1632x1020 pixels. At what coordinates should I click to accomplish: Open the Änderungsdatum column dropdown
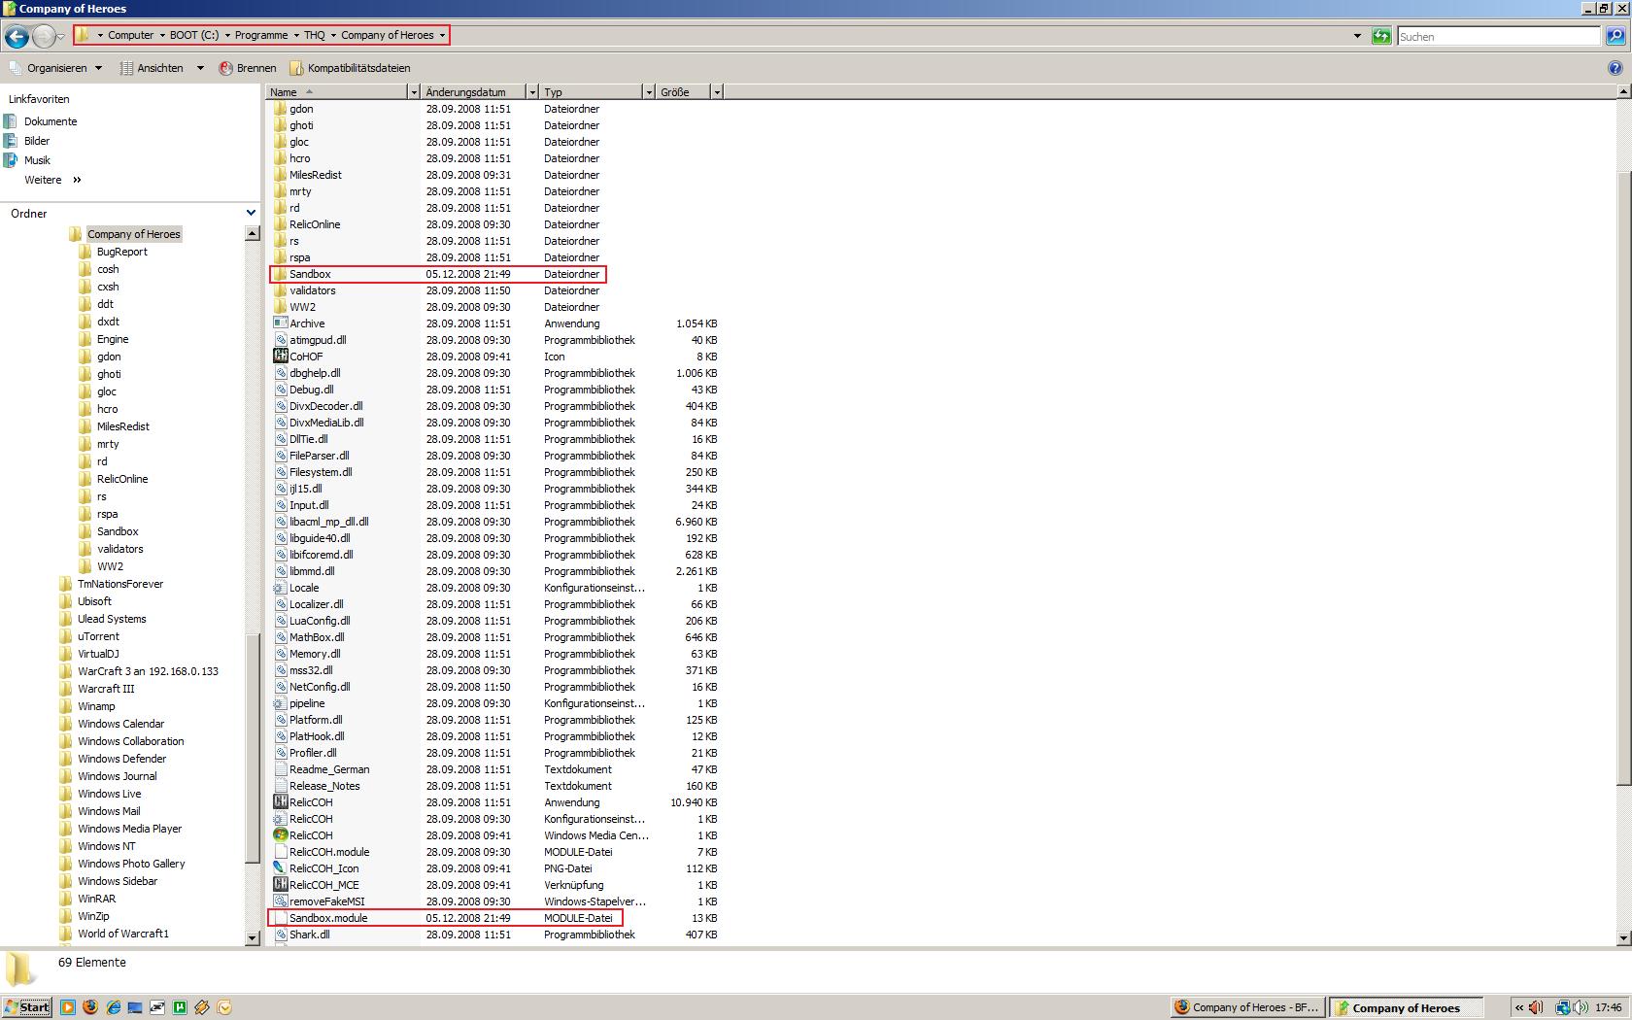point(532,92)
